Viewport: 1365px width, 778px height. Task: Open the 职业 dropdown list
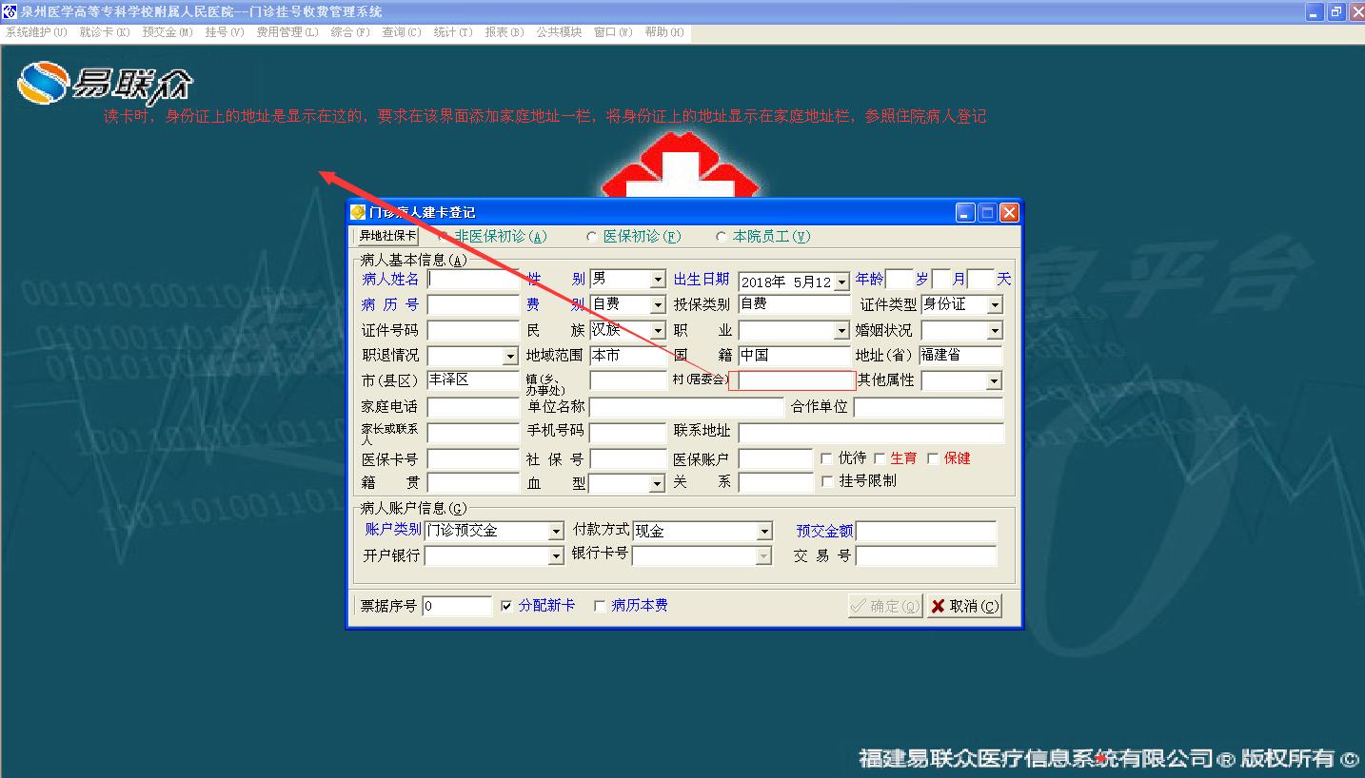(841, 330)
